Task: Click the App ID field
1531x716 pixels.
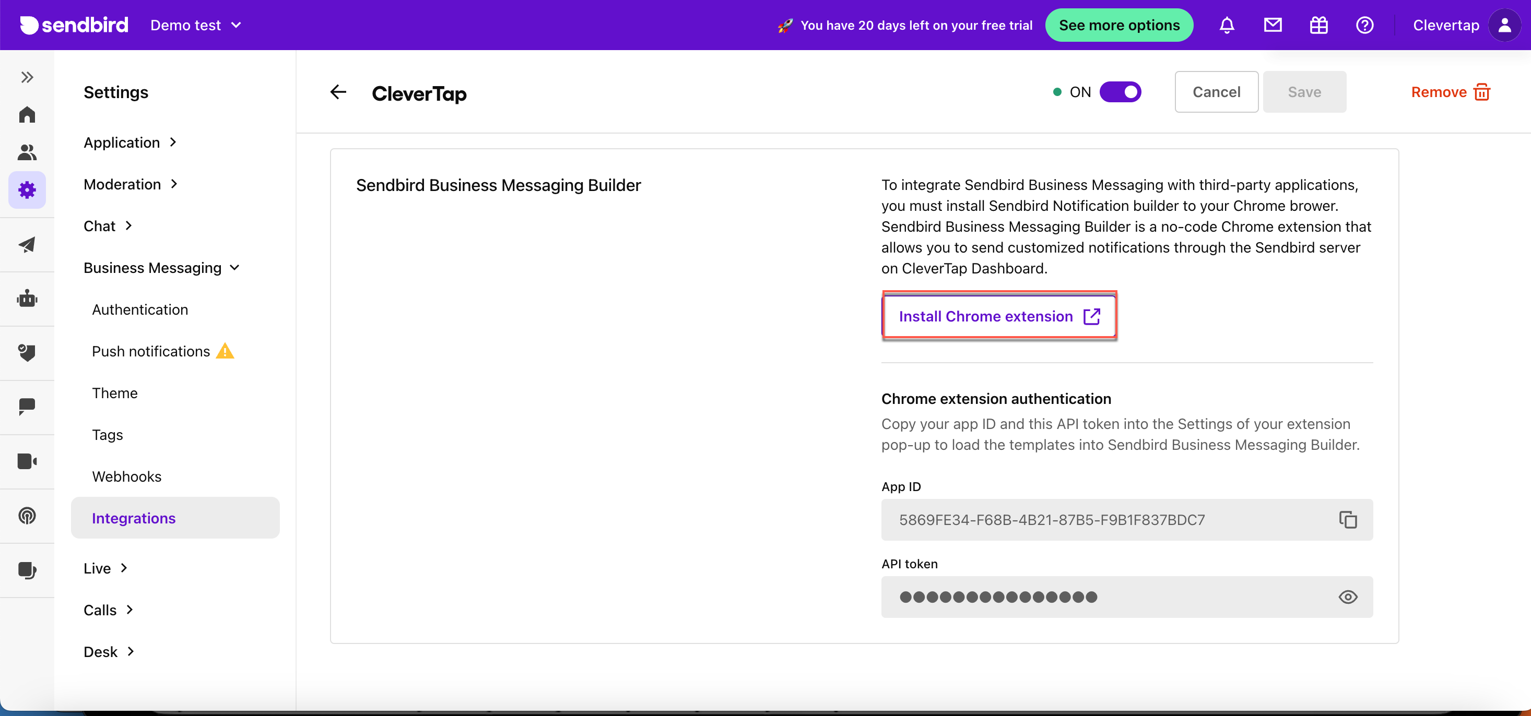Action: pos(1127,520)
